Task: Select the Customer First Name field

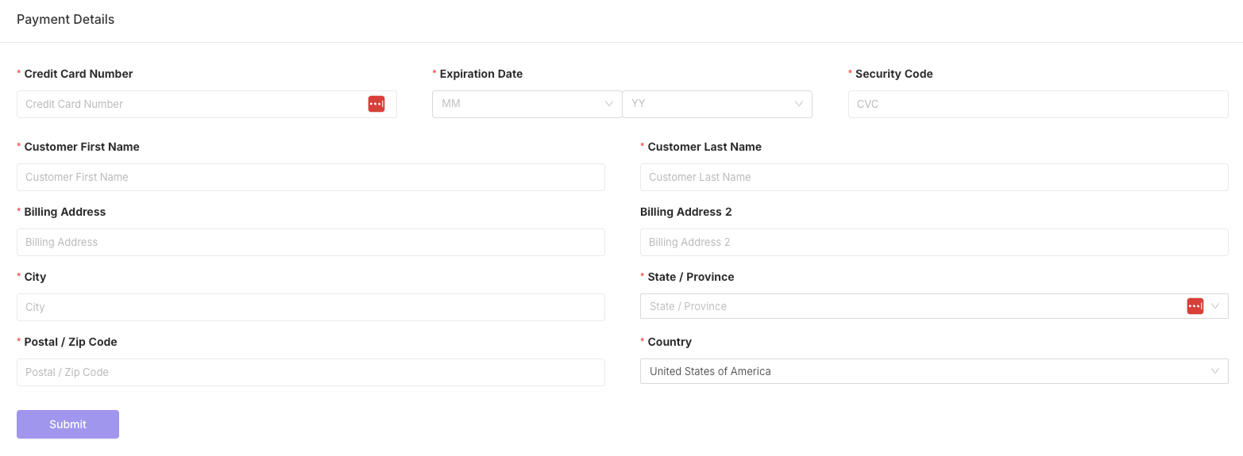Action: (311, 177)
